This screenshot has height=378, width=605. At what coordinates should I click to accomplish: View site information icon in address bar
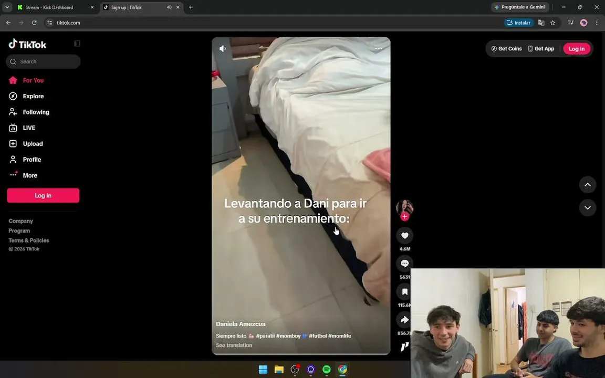[49, 23]
